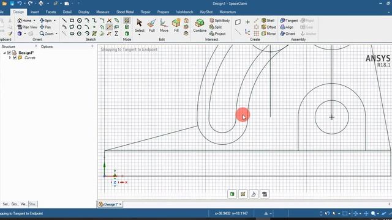Open the Repair tab

(x=146, y=12)
